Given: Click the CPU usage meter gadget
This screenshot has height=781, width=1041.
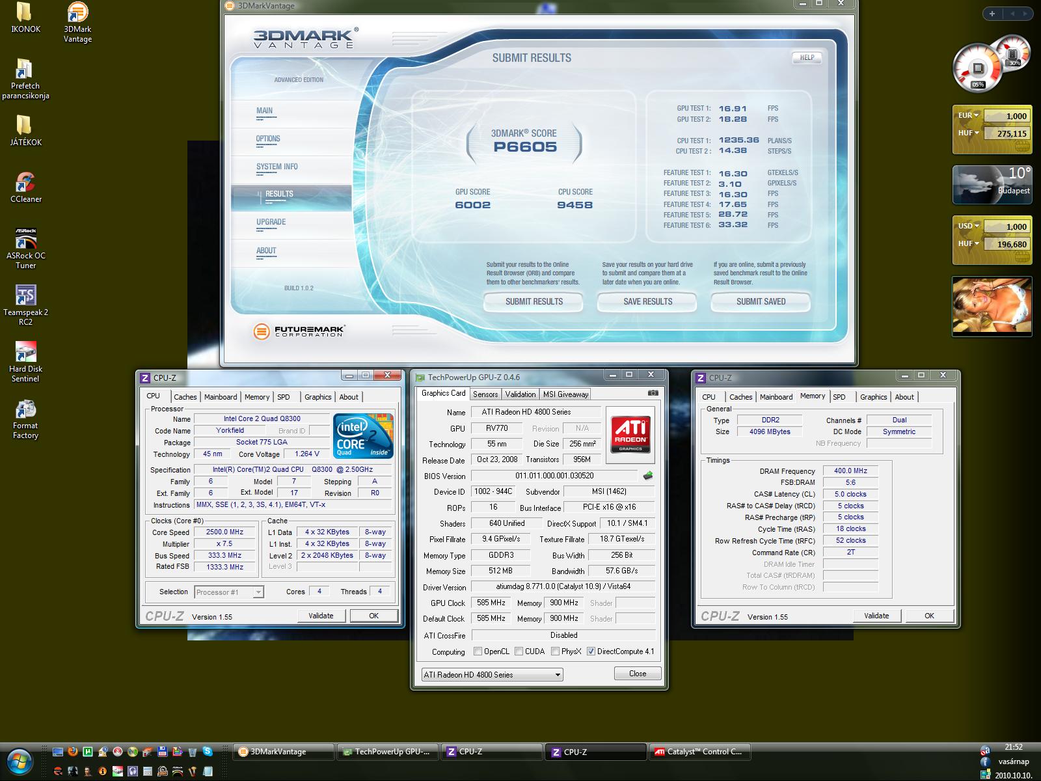Looking at the screenshot, I should point(978,67).
